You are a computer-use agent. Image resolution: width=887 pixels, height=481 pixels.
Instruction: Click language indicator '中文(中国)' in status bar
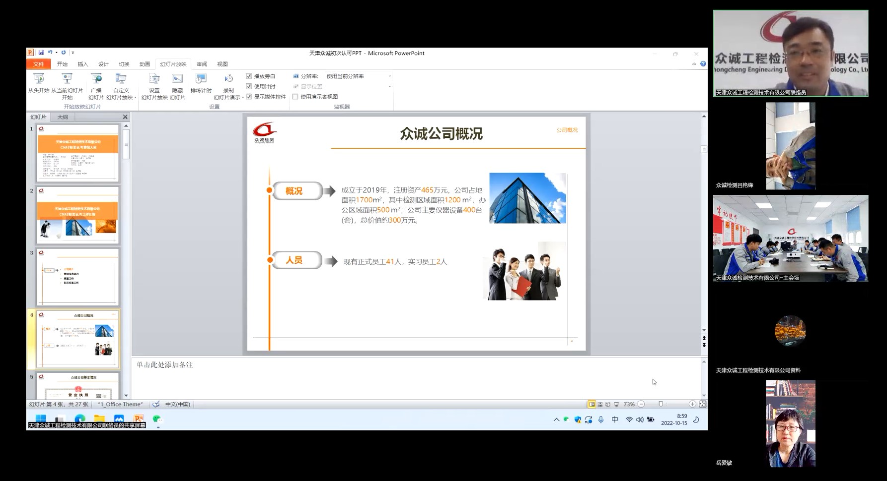178,405
